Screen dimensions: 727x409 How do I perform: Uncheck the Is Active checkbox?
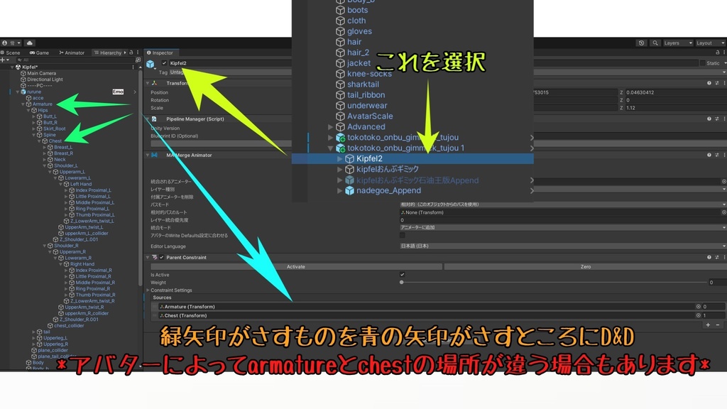(403, 274)
